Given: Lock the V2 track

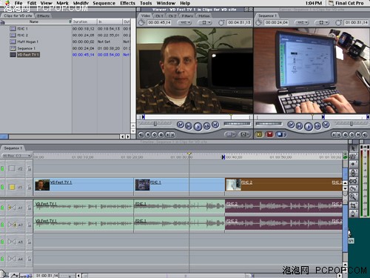Looking at the screenshot, I should point(29,169).
